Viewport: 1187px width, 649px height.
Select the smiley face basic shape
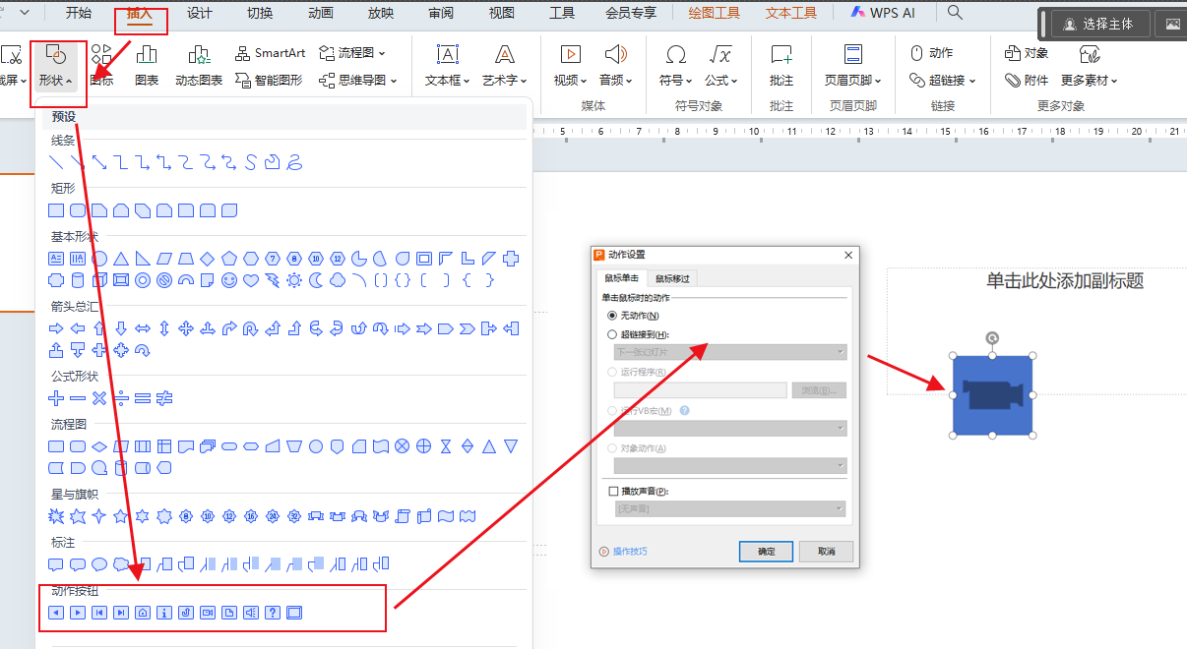[229, 280]
